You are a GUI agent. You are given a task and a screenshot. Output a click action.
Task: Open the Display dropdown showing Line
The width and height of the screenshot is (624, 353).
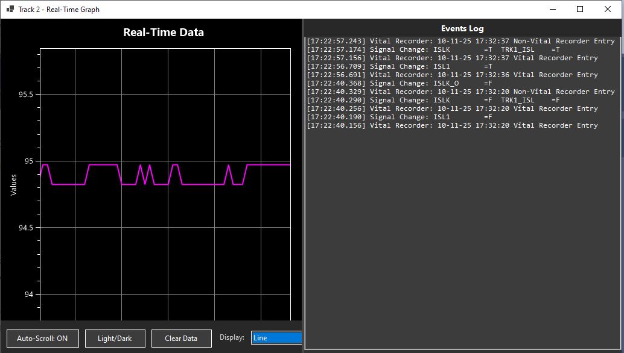[x=276, y=337]
